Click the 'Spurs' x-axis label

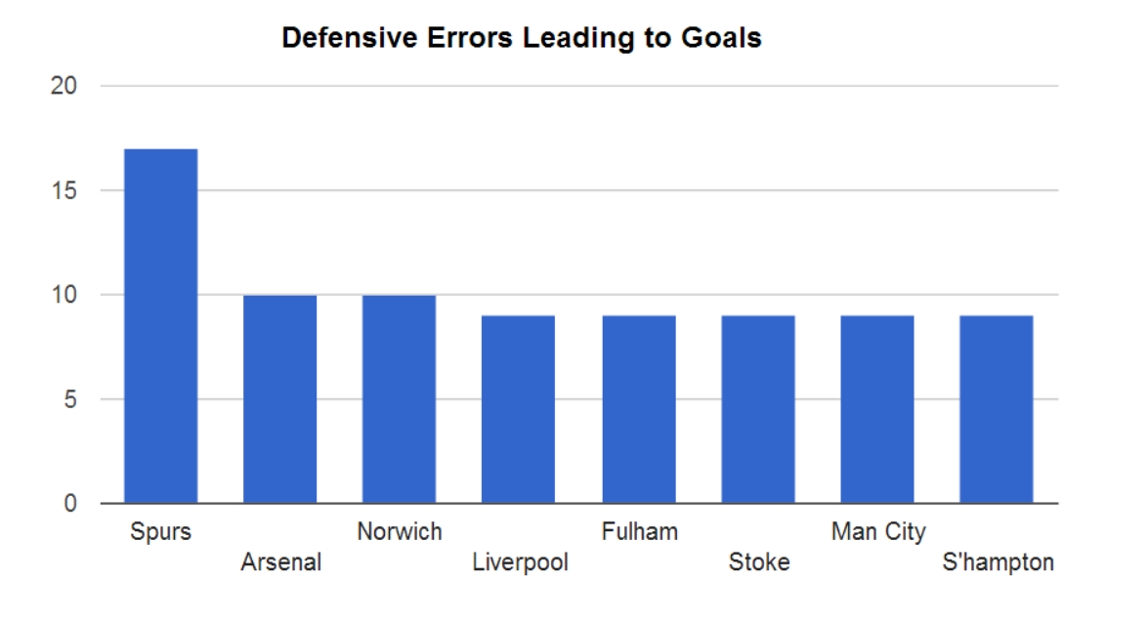(x=160, y=532)
